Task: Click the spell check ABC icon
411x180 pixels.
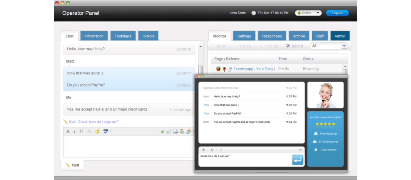Action: (106, 131)
